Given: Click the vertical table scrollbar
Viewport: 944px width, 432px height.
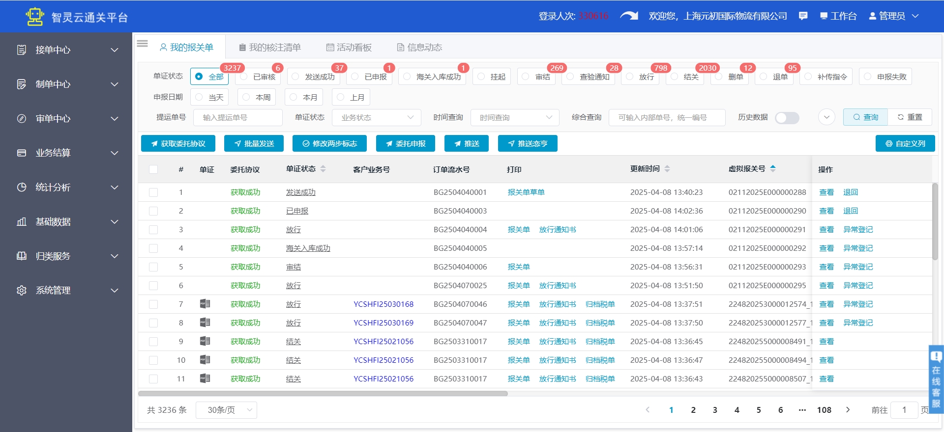Looking at the screenshot, I should 935,221.
